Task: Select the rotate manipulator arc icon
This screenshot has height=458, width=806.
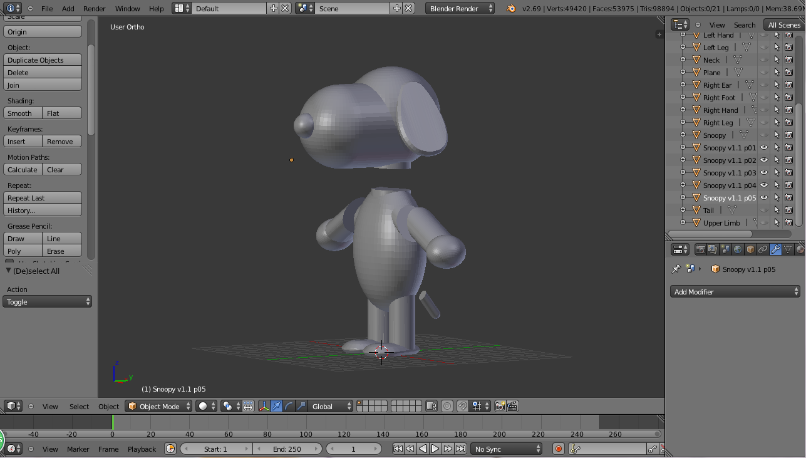Action: (x=289, y=406)
